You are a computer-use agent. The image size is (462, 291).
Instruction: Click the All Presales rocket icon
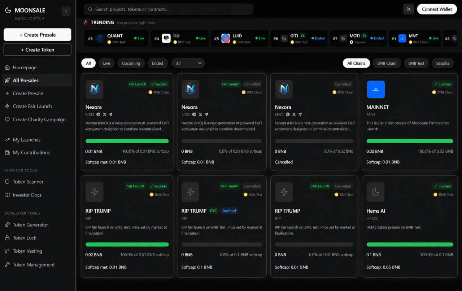tap(7, 81)
